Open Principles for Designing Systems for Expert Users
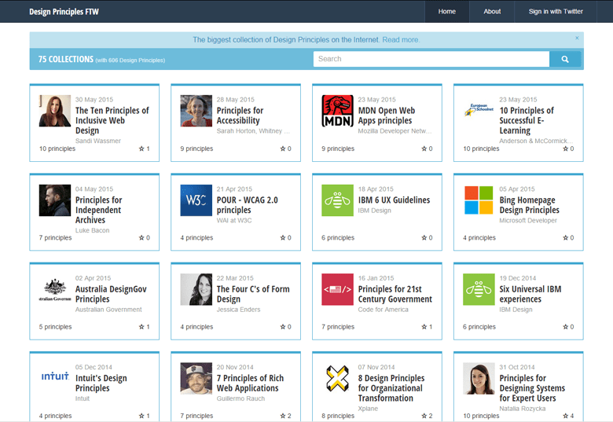Viewport: 613px width, 422px height. coord(532,388)
